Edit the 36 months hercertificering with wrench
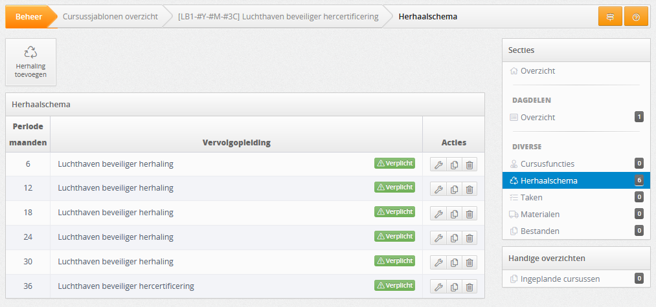656x307 pixels. pos(438,287)
